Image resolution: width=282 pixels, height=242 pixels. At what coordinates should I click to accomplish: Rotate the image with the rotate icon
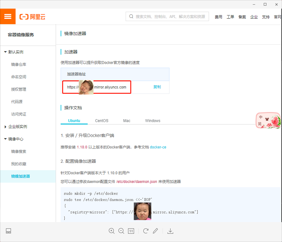[x=145, y=231]
